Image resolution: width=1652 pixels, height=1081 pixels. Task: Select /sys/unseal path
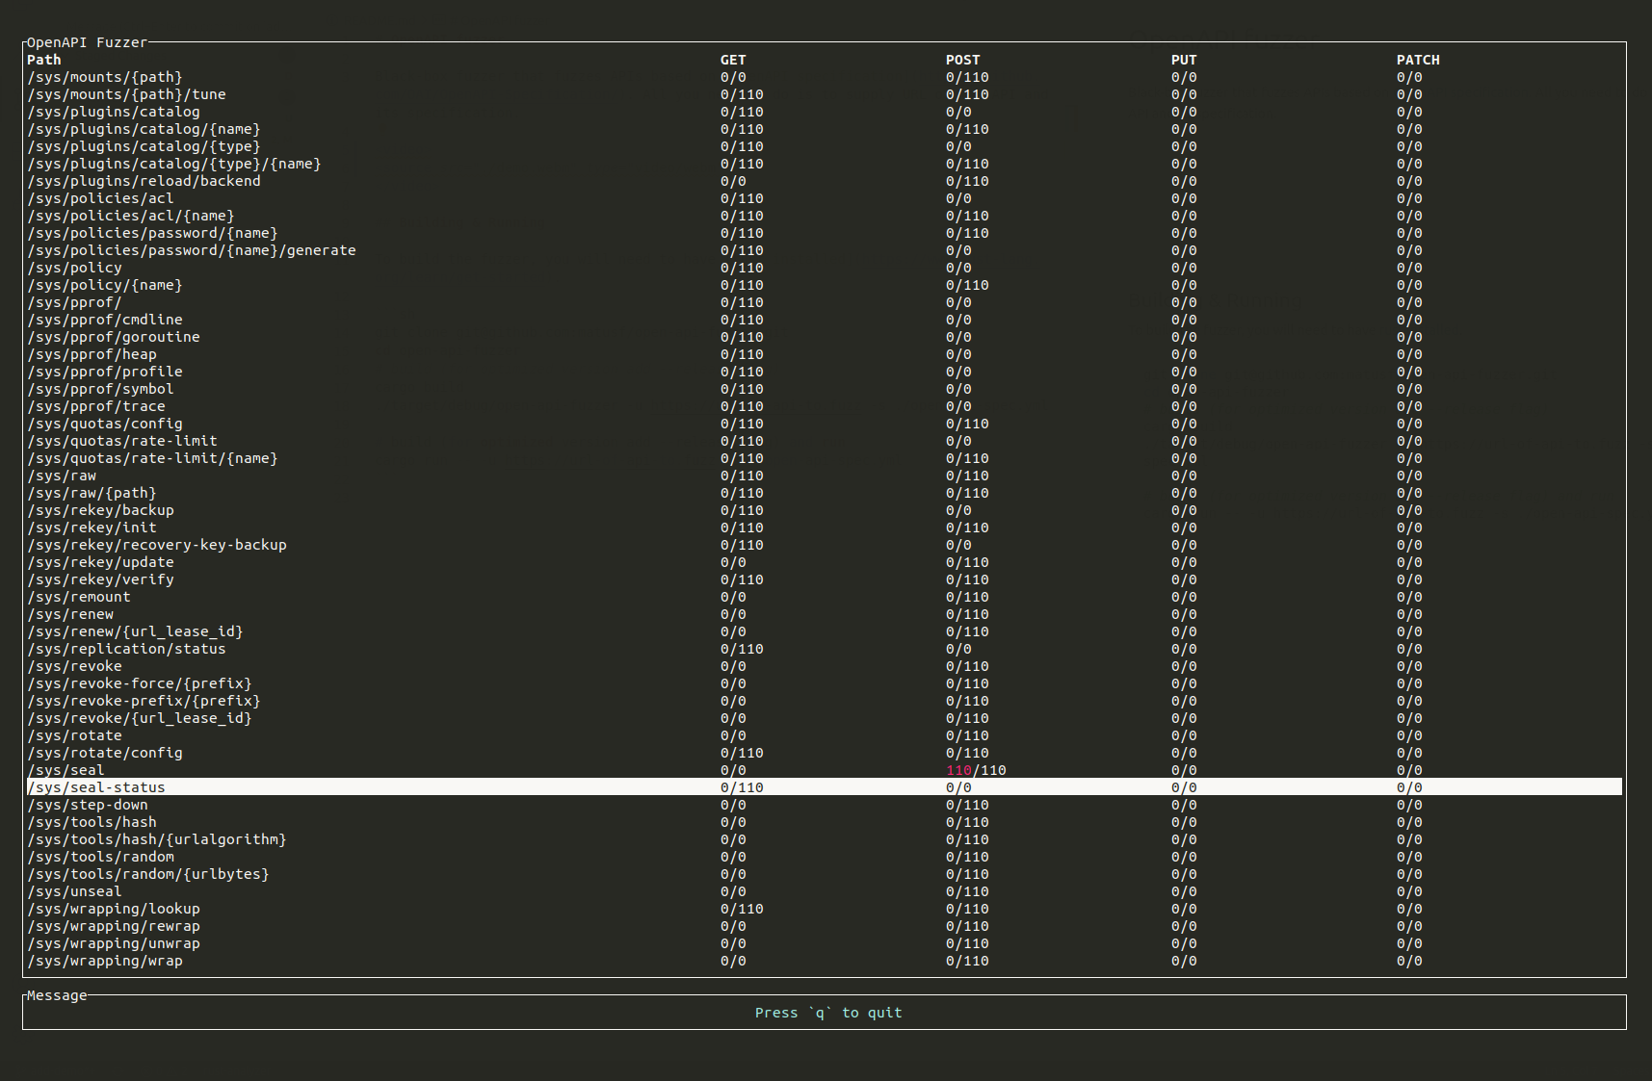(74, 891)
